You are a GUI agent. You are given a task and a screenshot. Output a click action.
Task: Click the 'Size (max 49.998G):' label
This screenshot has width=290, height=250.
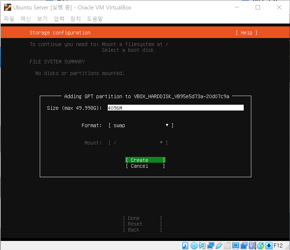(x=74, y=108)
